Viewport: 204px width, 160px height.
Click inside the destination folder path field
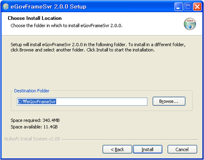tap(82, 102)
